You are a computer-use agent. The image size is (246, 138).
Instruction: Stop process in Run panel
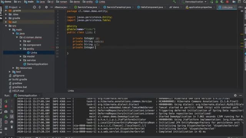click(6, 107)
